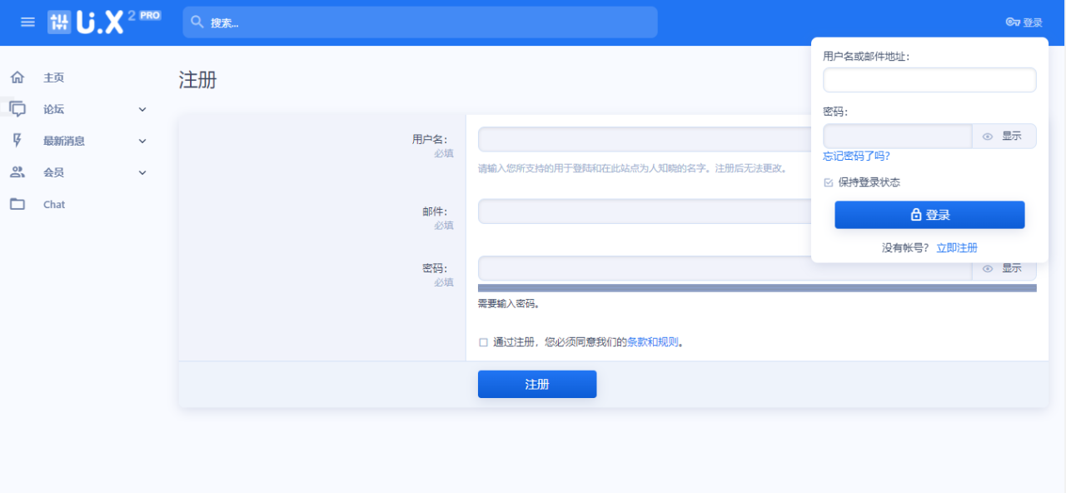The image size is (1066, 493).
Task: Click the 登录 key icon at top right
Action: 1011,22
